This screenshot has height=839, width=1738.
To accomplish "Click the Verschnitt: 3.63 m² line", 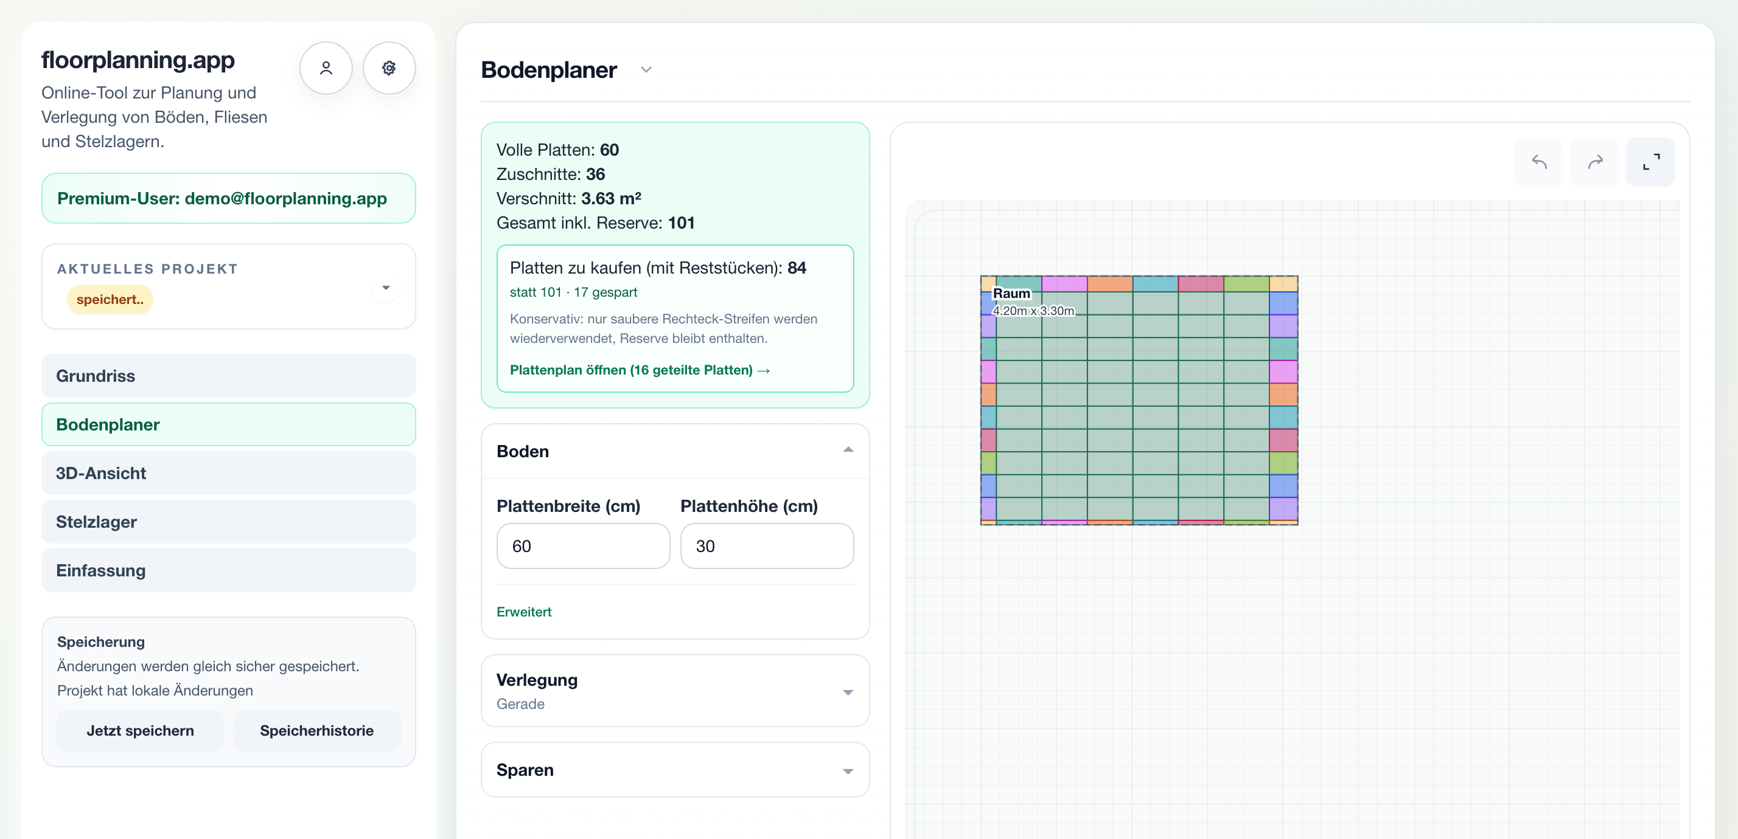I will (x=569, y=198).
